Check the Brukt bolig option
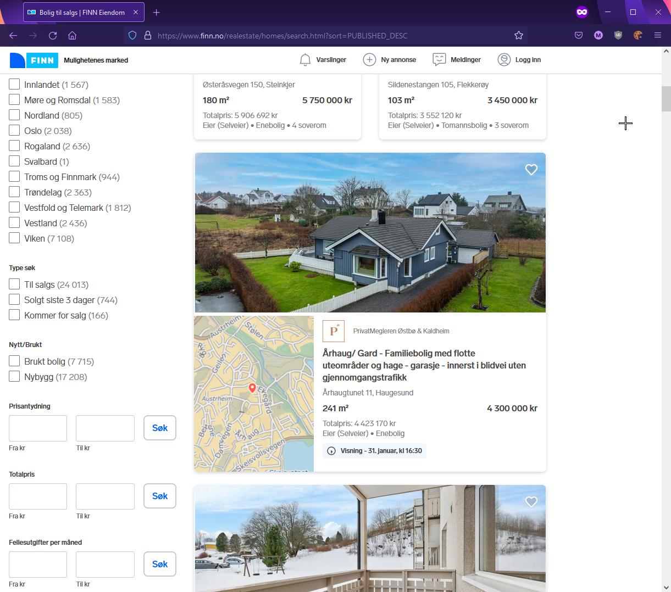Screen dimensions: 671x592 pyautogui.click(x=14, y=361)
